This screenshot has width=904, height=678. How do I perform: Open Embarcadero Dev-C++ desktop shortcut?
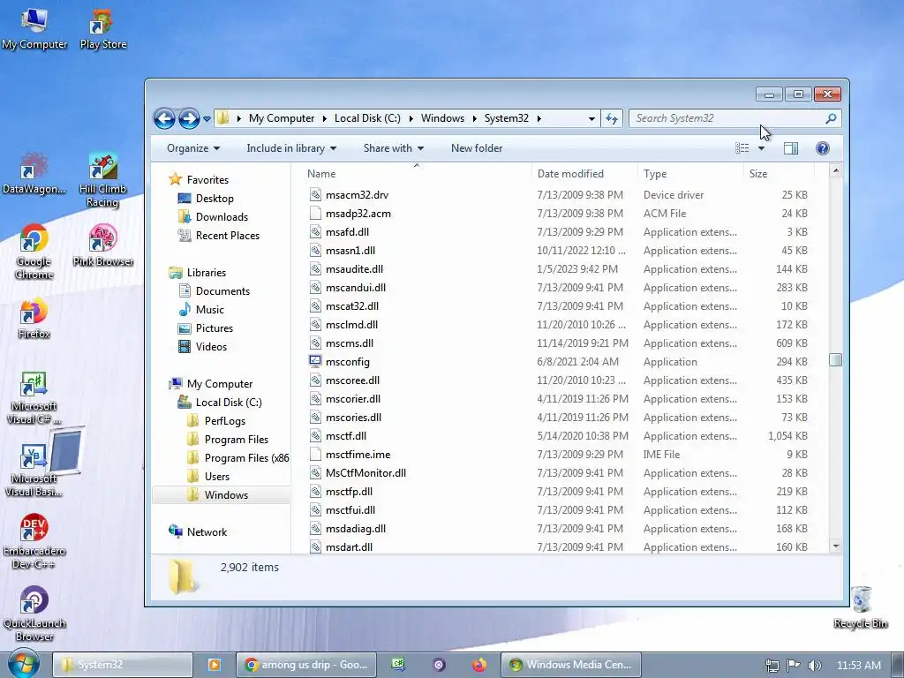click(x=34, y=542)
